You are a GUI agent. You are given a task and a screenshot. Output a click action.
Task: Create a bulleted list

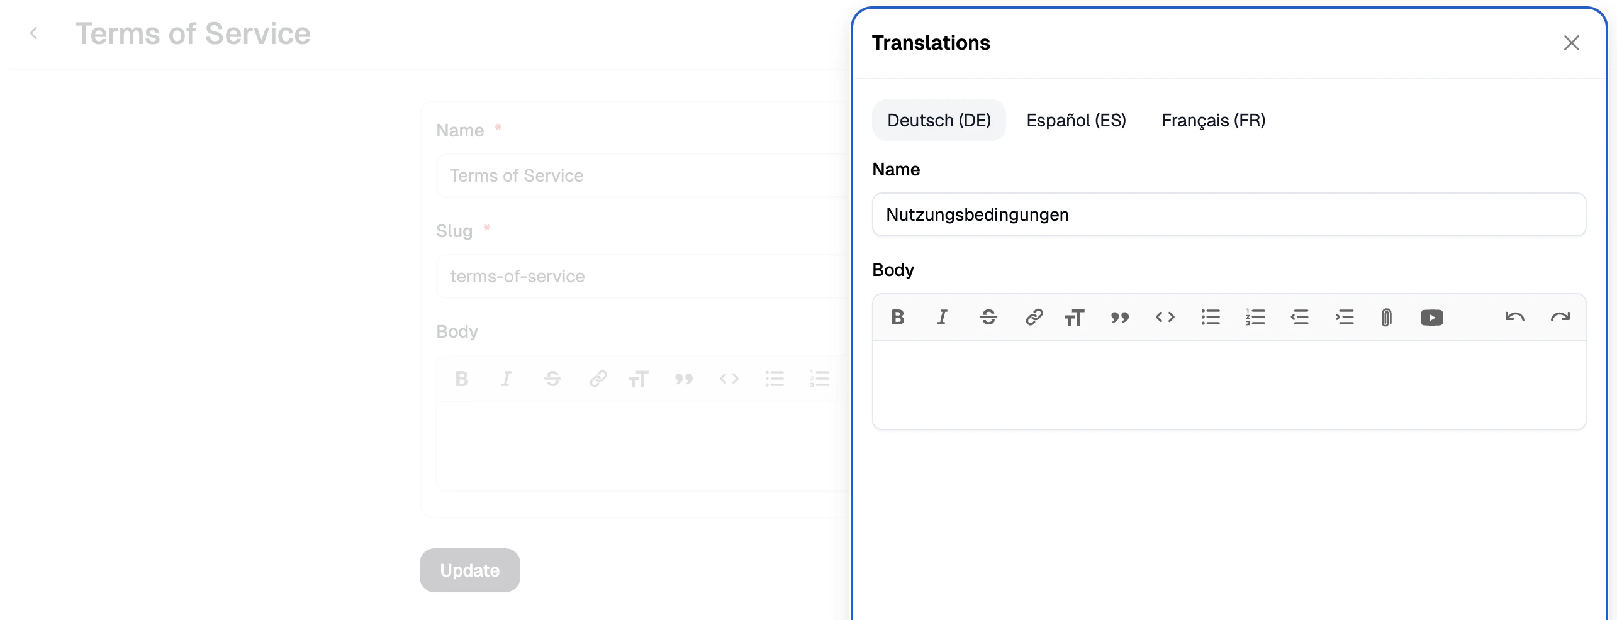tap(1210, 317)
